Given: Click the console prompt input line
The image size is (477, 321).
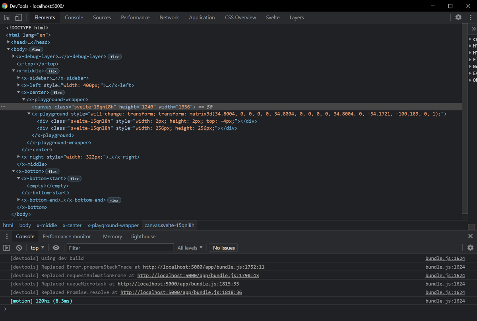Looking at the screenshot, I should [x=238, y=309].
